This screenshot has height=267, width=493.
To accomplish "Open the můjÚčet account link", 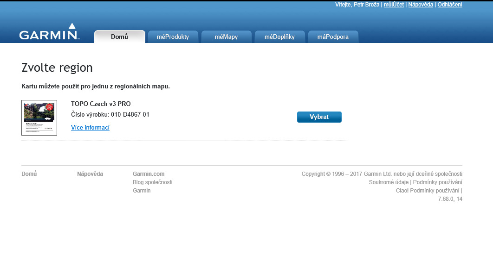I will click(x=394, y=5).
